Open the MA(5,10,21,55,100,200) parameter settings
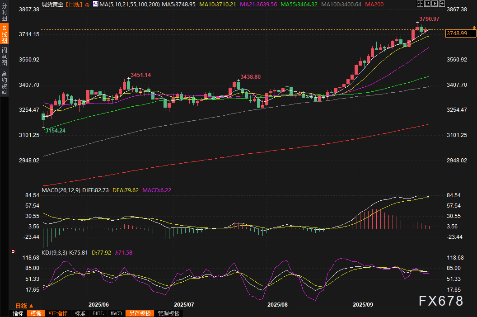 [129, 4]
